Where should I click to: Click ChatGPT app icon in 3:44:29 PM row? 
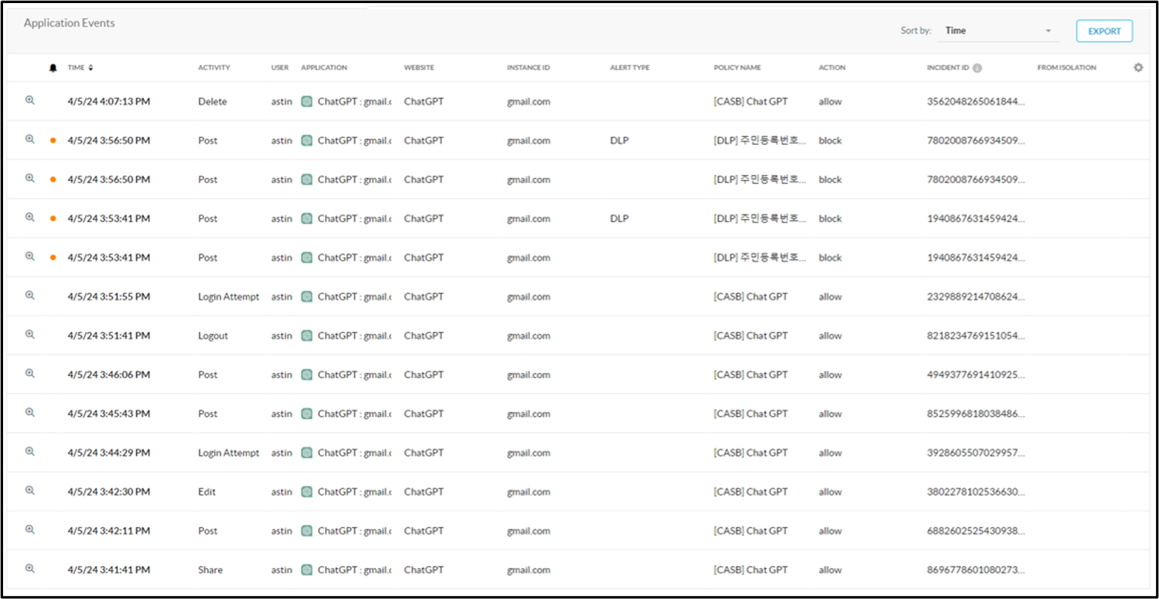click(x=307, y=453)
